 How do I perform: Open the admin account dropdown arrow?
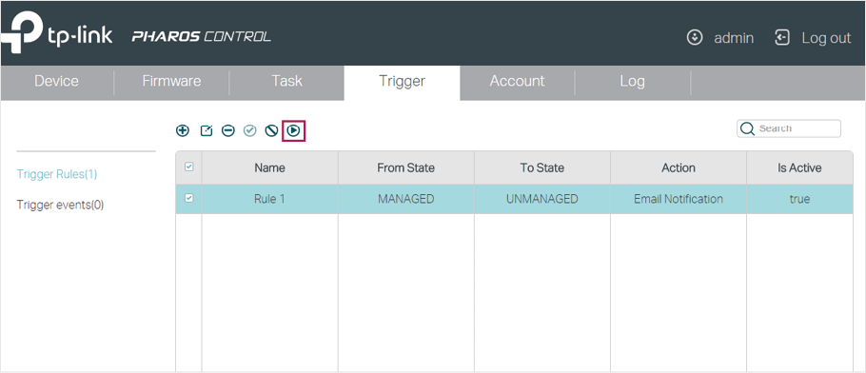(695, 37)
